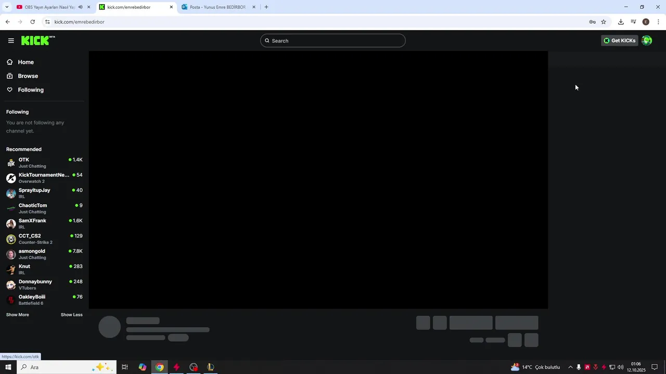Switch to Posta - Yunus Emre tab
Viewport: 666px width, 374px height.
[217, 7]
